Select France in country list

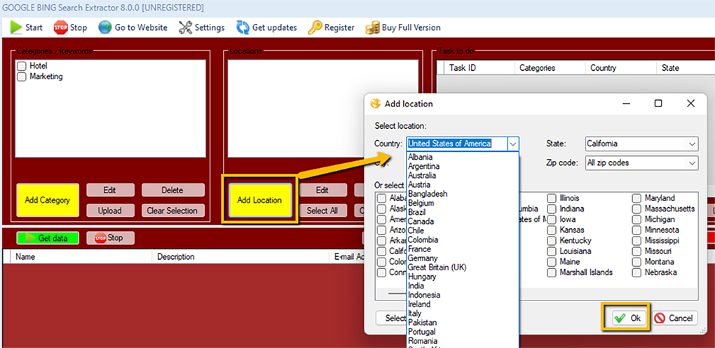tap(463, 249)
